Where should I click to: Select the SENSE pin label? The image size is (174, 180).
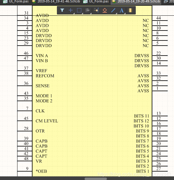tap(42, 86)
